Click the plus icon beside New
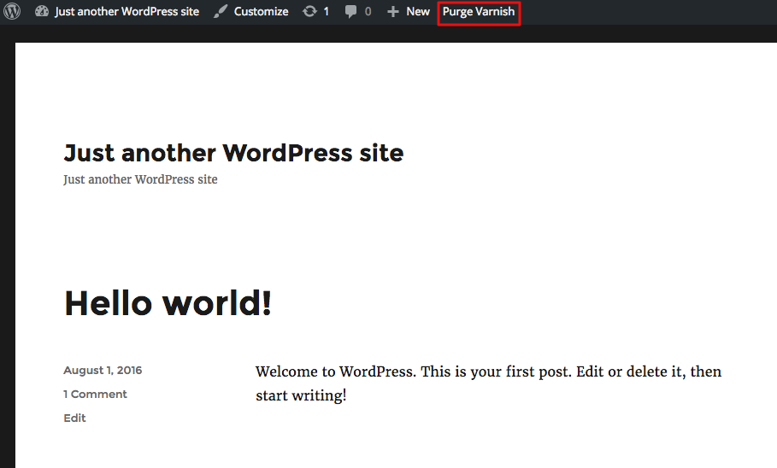Viewport: 777px width, 468px height. pyautogui.click(x=393, y=12)
